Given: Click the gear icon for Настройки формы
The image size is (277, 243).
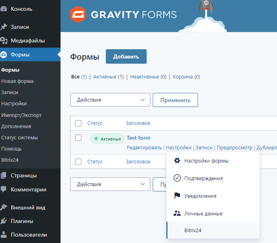Looking at the screenshot, I should [177, 161].
